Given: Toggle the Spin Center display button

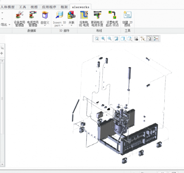Looking at the screenshot, I should (x=156, y=39).
